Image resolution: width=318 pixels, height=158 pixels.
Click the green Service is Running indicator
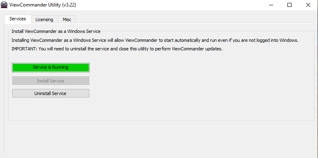(x=51, y=67)
